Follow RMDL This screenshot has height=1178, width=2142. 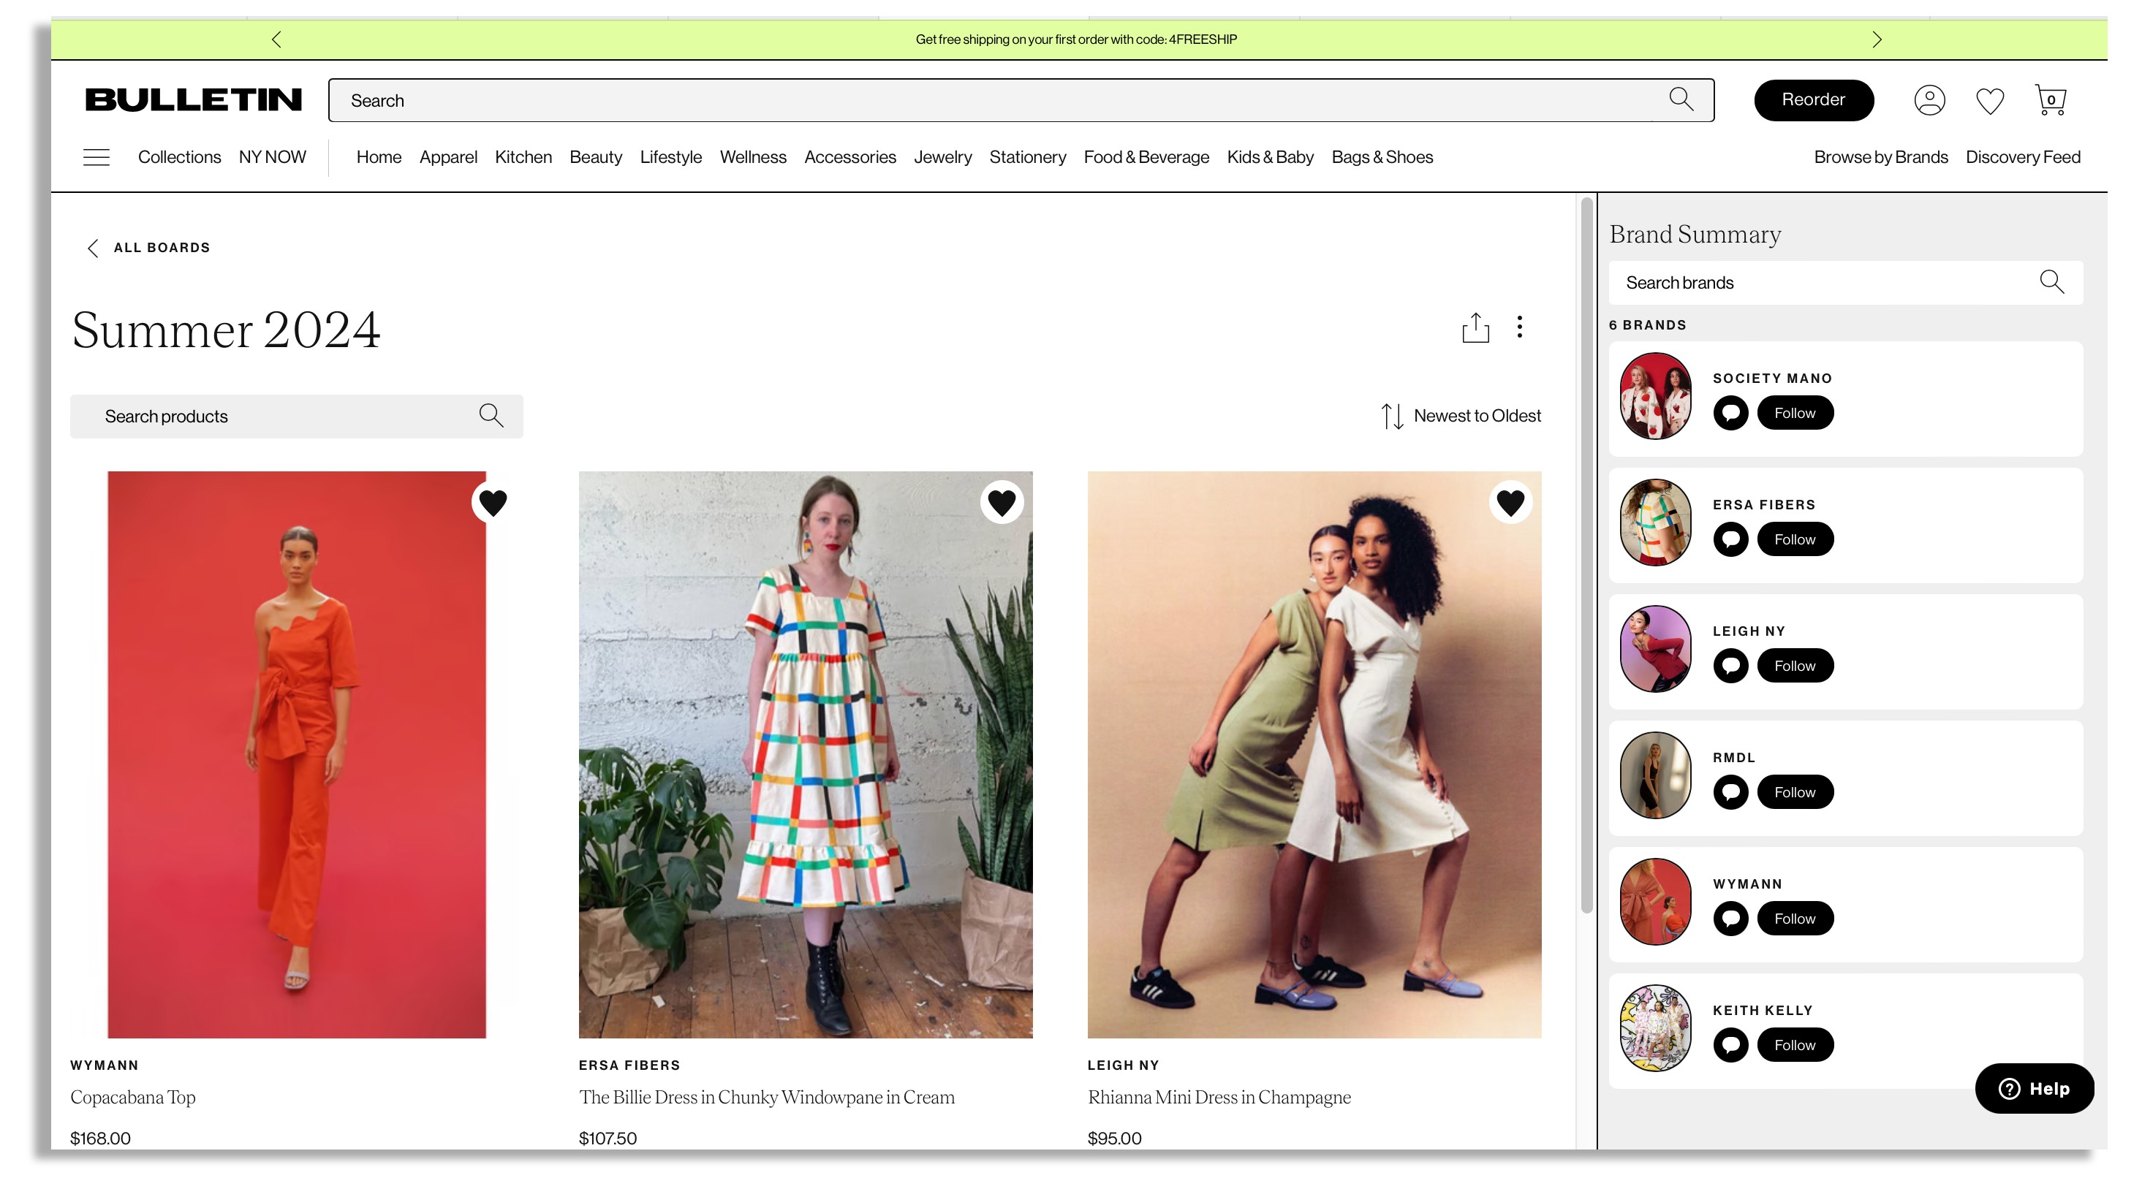tap(1795, 792)
